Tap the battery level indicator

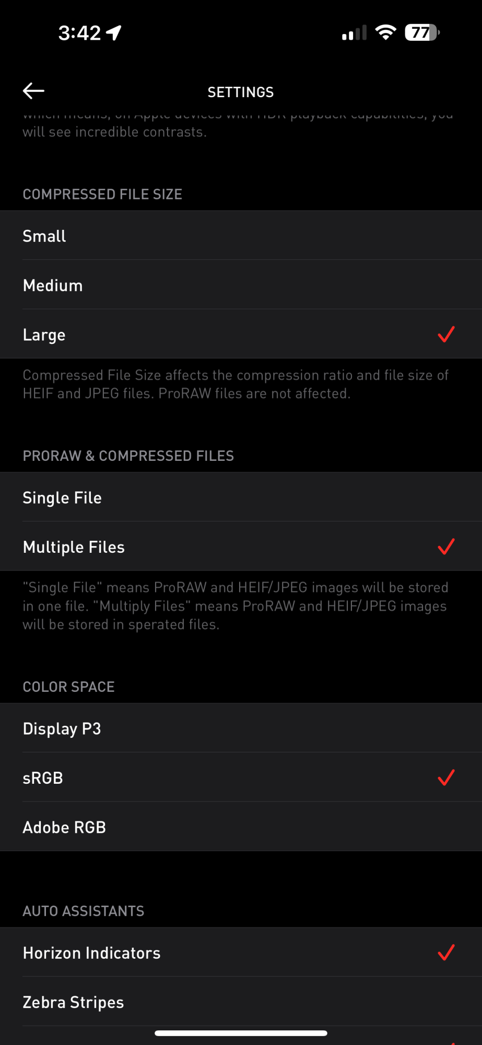[422, 33]
